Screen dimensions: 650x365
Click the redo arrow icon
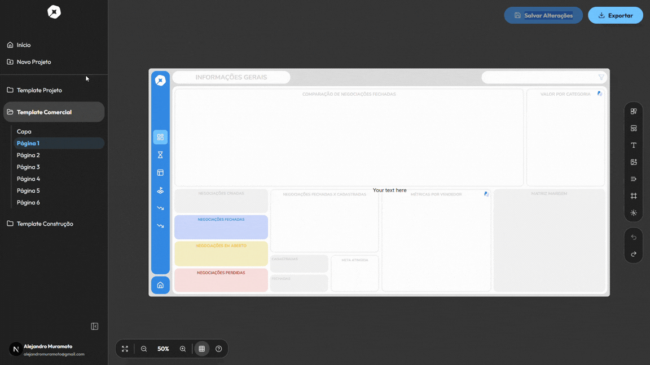pos(633,253)
